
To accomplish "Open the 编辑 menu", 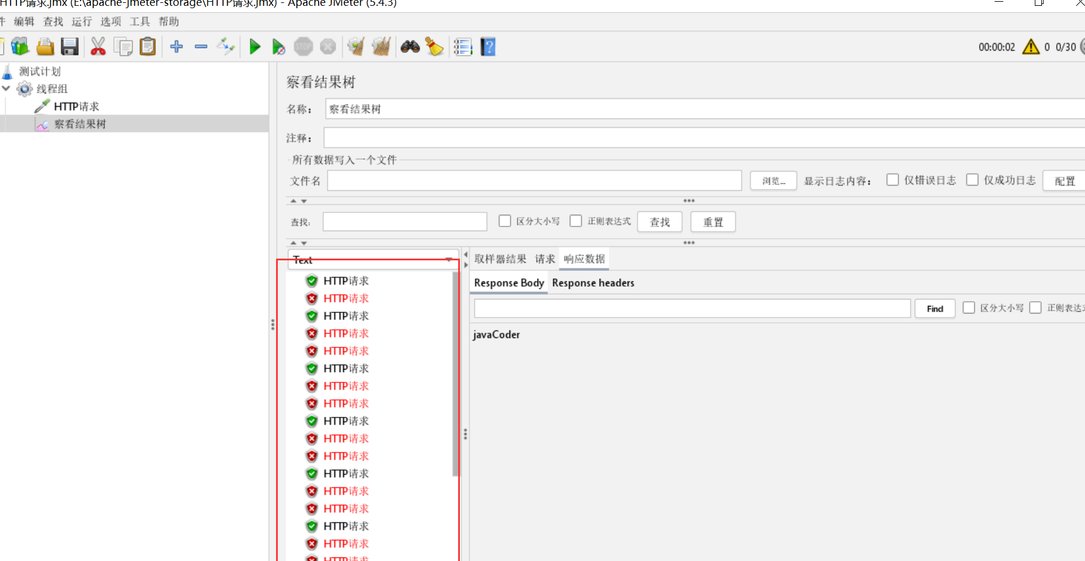I will 24,22.
